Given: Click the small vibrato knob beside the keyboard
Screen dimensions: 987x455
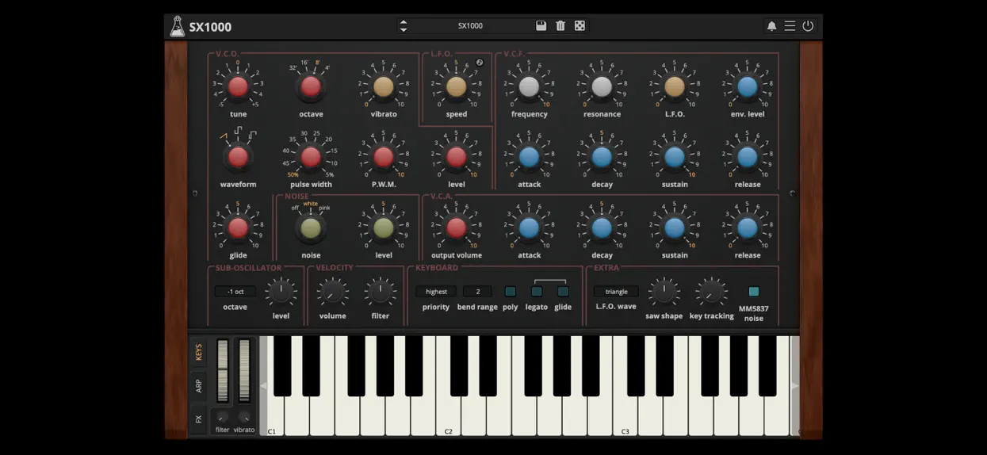Looking at the screenshot, I should (244, 416).
